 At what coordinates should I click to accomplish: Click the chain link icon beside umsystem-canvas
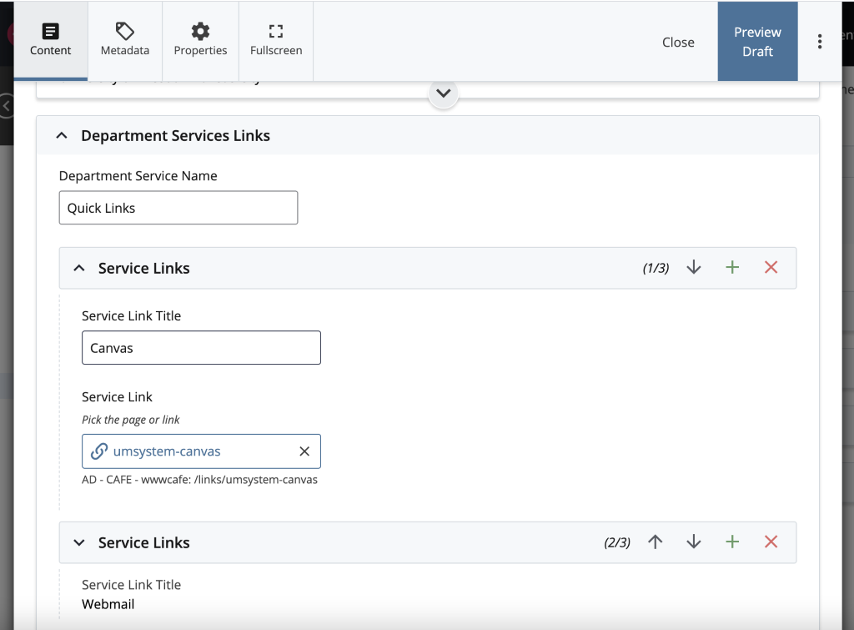coord(98,451)
